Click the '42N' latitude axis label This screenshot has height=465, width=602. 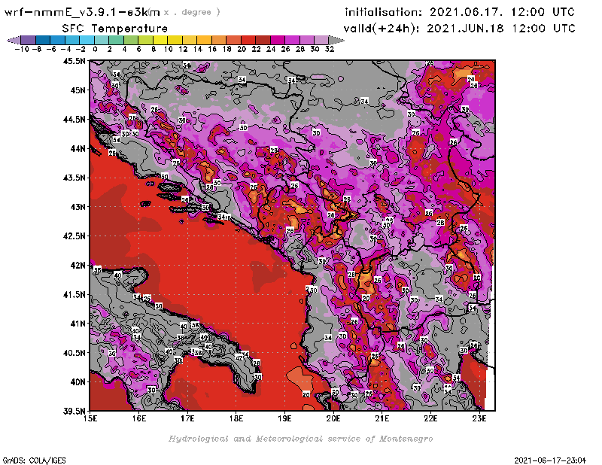[78, 266]
